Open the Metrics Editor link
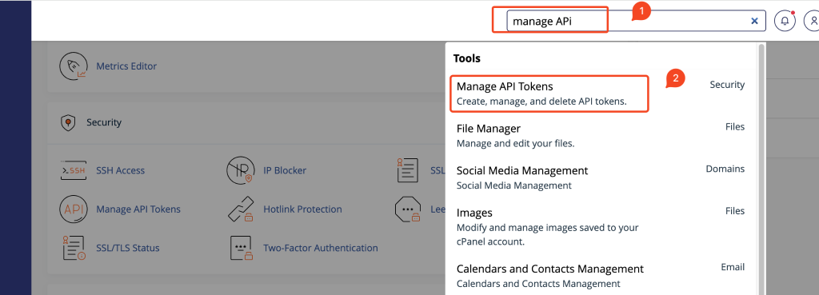 126,66
